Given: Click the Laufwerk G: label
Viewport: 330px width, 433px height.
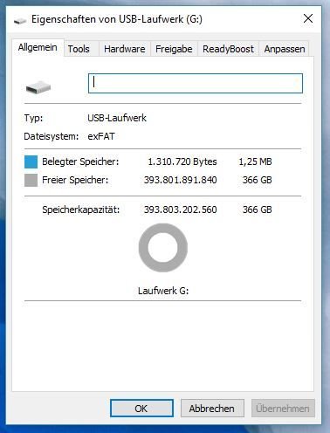Looking at the screenshot, I should coord(163,291).
